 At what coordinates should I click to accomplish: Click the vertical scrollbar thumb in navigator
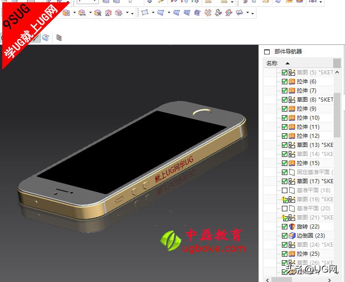point(337,115)
